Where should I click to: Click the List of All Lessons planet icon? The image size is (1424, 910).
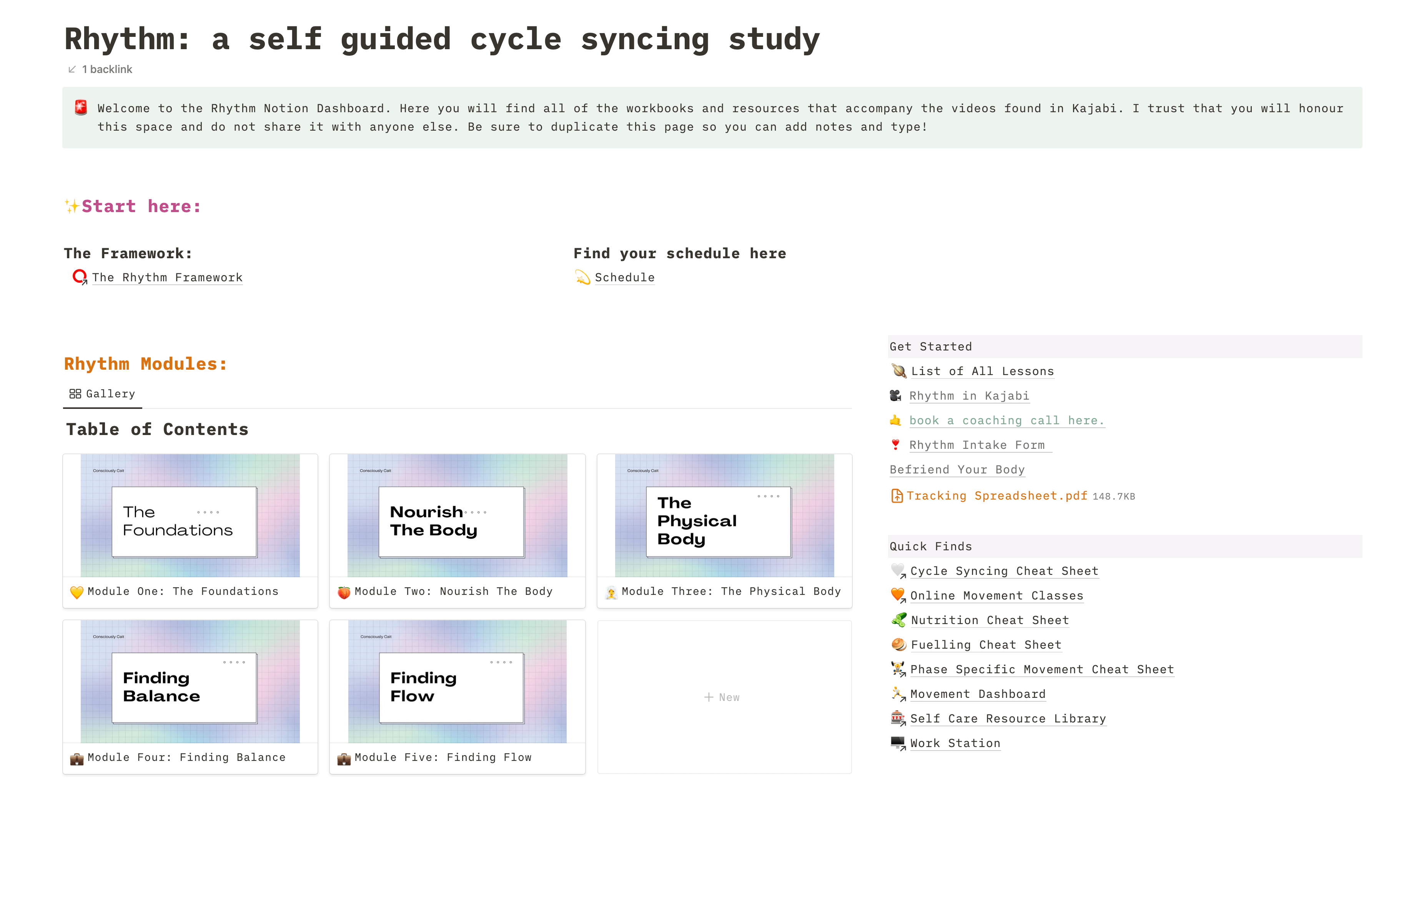coord(898,371)
